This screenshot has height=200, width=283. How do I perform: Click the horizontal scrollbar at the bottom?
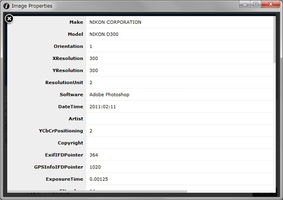[97, 191]
